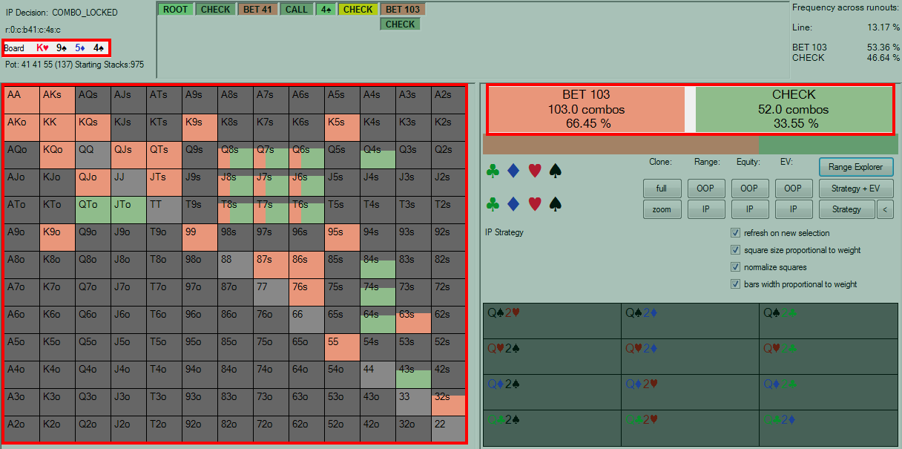Select the BET 41 node in the tree
This screenshot has height=449, width=902.
coord(258,10)
